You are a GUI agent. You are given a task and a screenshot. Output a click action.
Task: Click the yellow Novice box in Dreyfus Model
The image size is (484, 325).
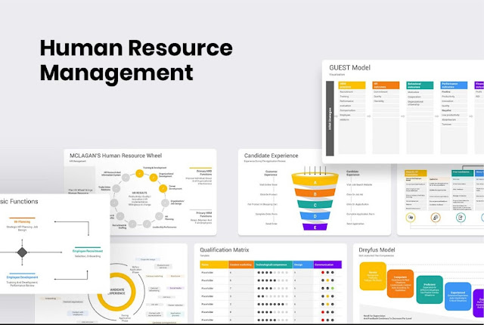pos(373,276)
